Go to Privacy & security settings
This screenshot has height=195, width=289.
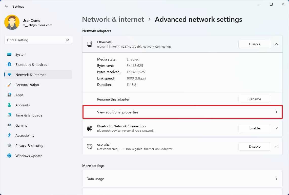(x=29, y=146)
